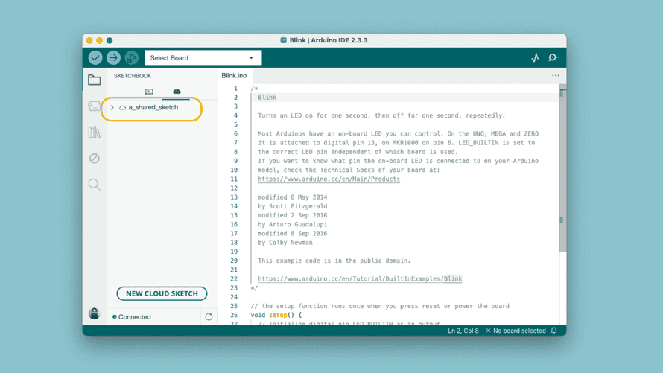Open the Serial Monitor
This screenshot has width=663, height=373.
[553, 57]
